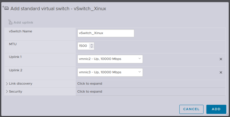This screenshot has width=230, height=117.
Task: Increase MTU value with up arrow
Action: (91, 44)
